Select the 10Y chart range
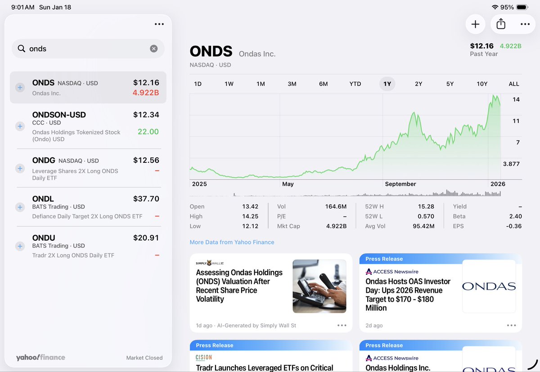 pyautogui.click(x=482, y=84)
